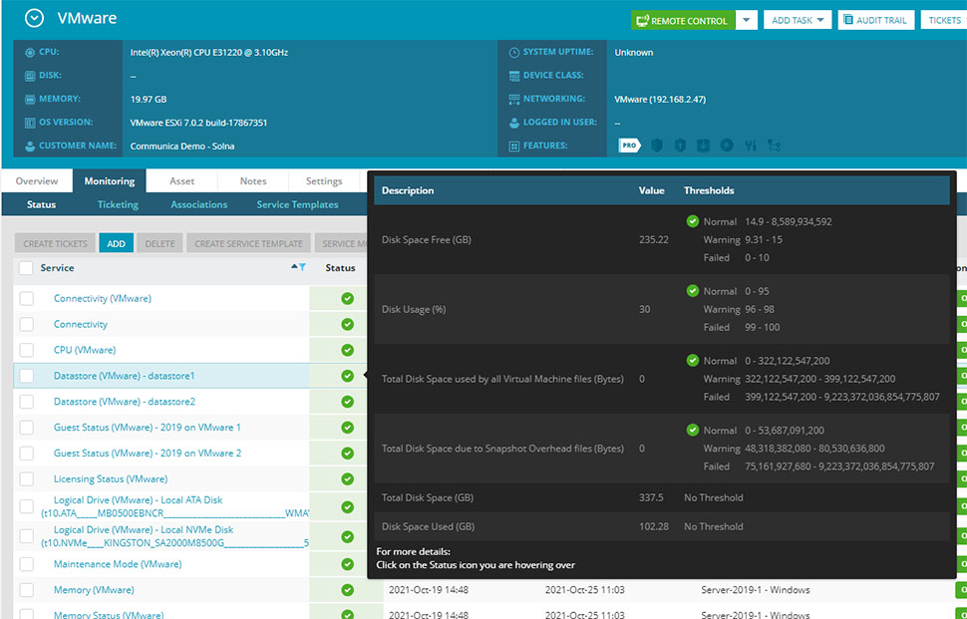Image resolution: width=967 pixels, height=619 pixels.
Task: Open the Tickets button
Action: (944, 20)
